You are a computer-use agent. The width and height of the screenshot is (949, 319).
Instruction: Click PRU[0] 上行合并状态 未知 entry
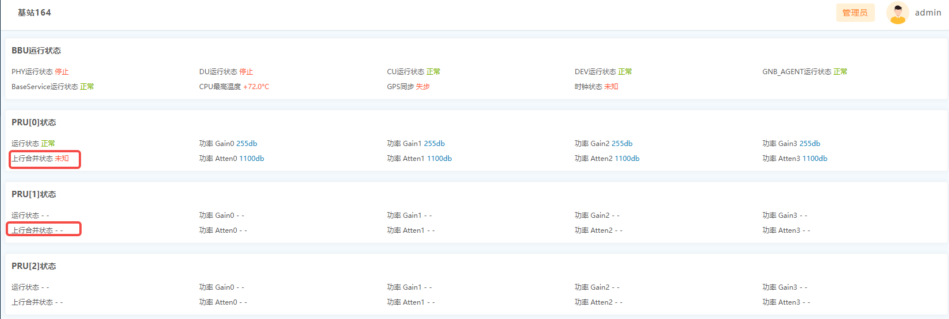[x=40, y=159]
